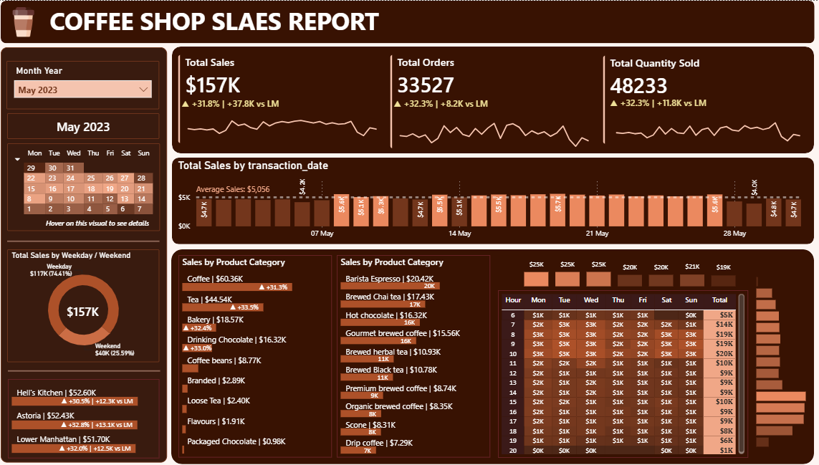Click 'Hover on this visual to see details' note
This screenshot has height=465, width=819.
tap(97, 223)
